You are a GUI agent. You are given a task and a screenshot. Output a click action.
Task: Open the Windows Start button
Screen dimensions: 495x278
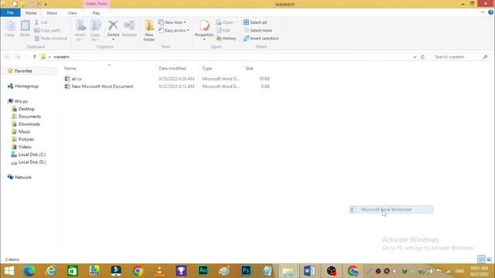[x=9, y=271]
